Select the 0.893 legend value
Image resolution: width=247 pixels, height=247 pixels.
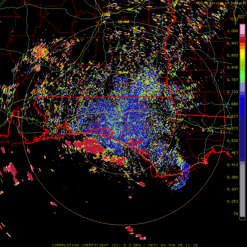pos(232,55)
